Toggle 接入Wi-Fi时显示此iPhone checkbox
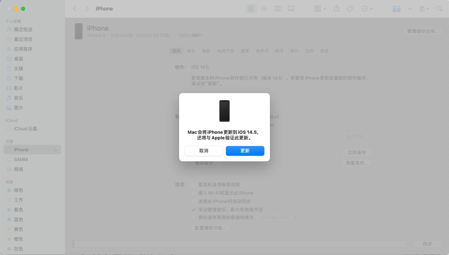 click(194, 193)
